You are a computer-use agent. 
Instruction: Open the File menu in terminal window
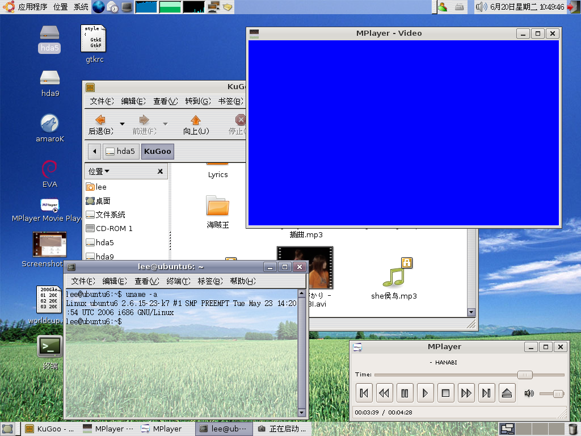[83, 281]
